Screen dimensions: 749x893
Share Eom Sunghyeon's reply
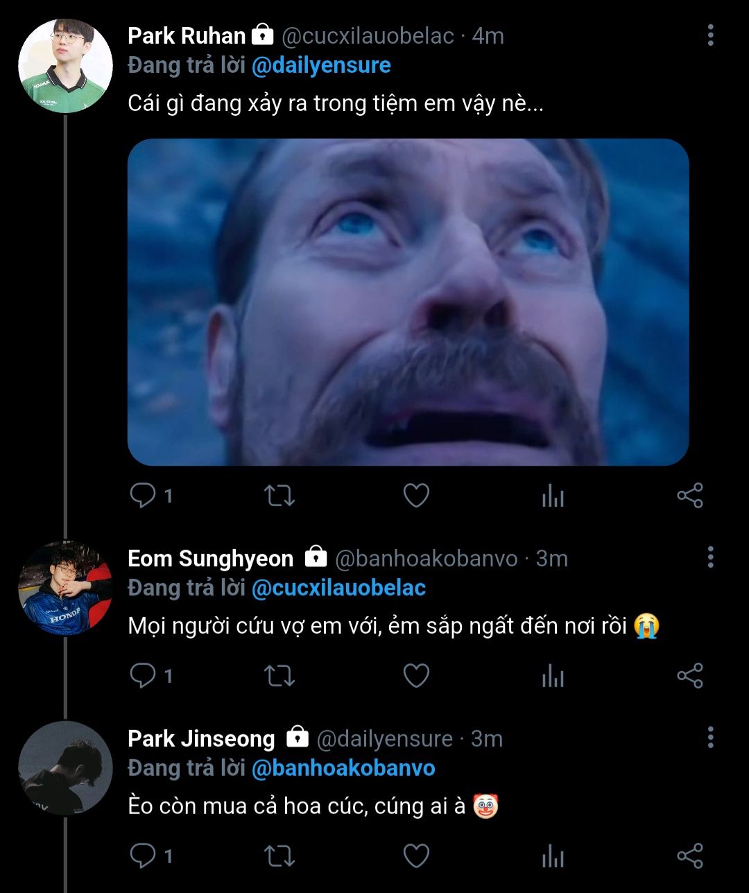[689, 676]
